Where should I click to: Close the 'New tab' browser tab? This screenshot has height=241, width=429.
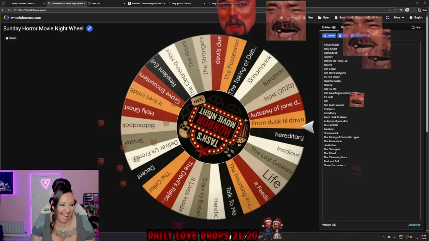[x=124, y=3]
